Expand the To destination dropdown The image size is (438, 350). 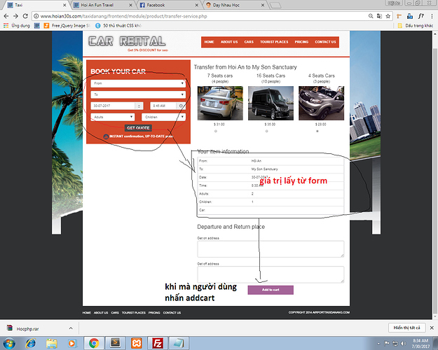138,94
